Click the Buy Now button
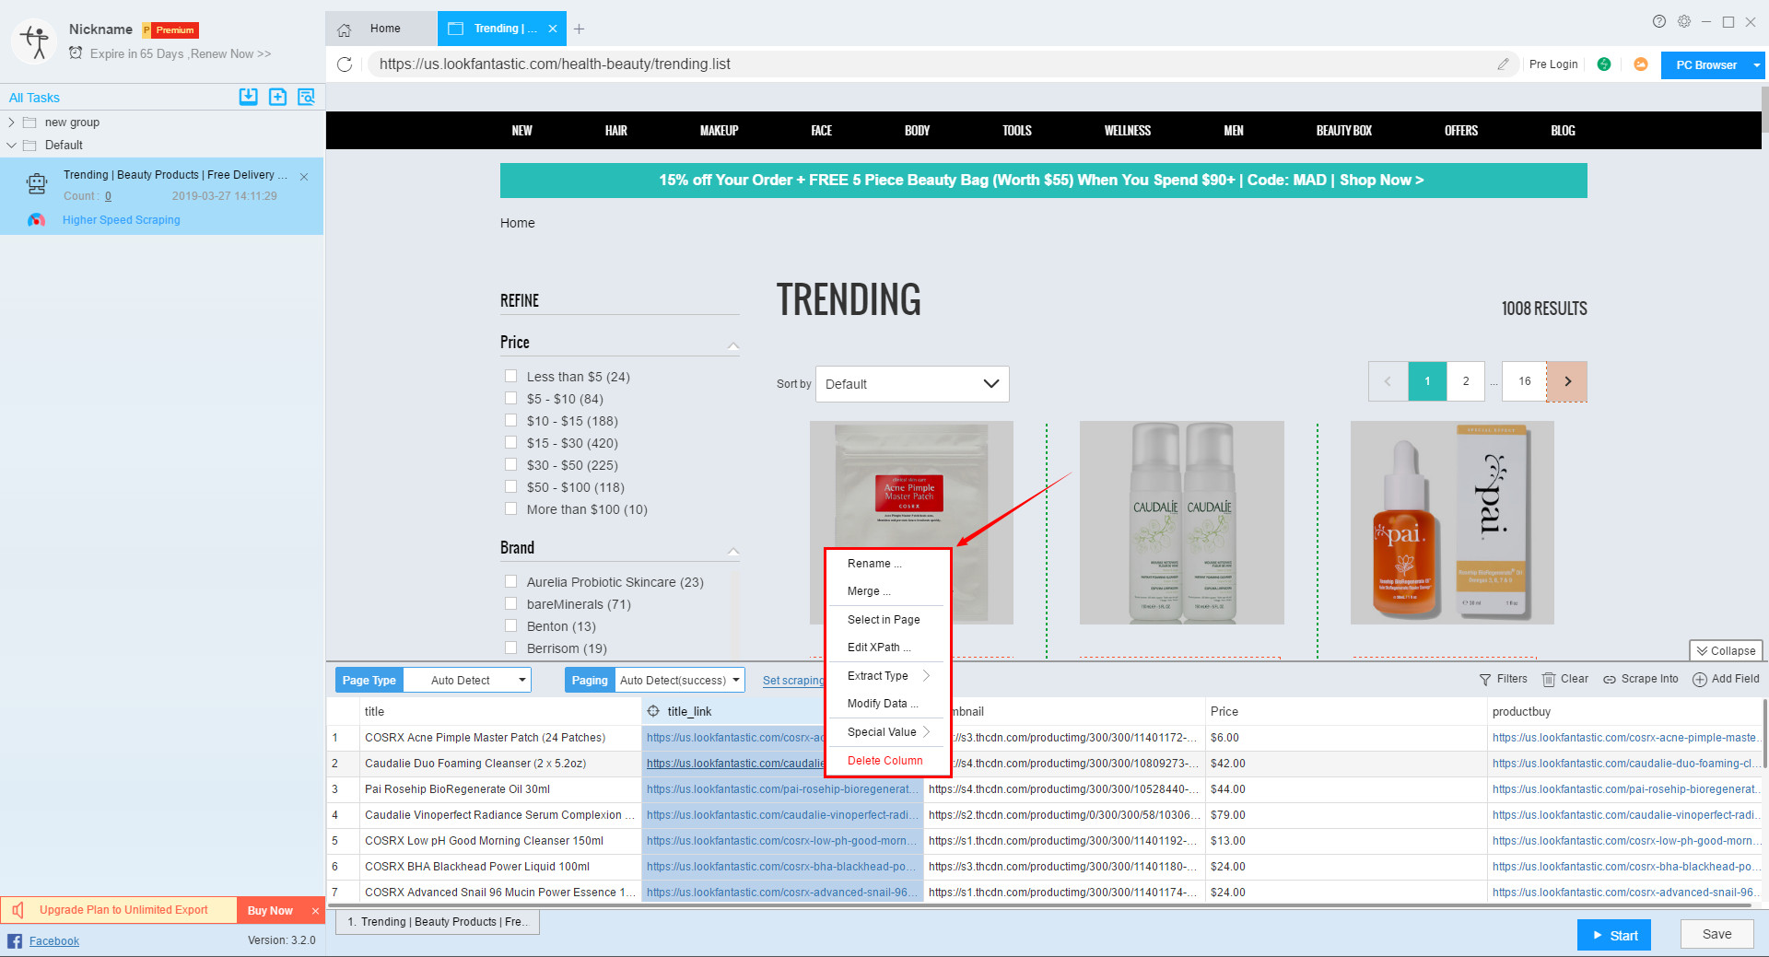1769x957 pixels. [270, 911]
